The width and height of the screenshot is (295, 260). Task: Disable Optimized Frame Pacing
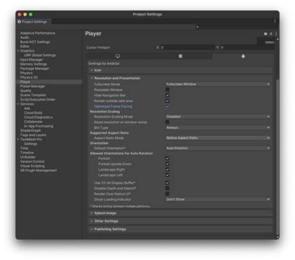tap(167, 106)
